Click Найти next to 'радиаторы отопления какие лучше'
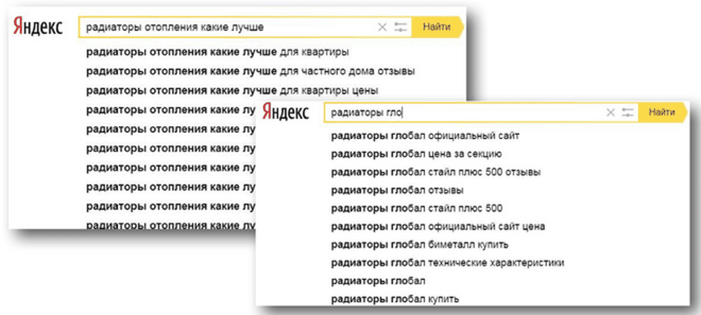701x315 pixels. (x=437, y=27)
